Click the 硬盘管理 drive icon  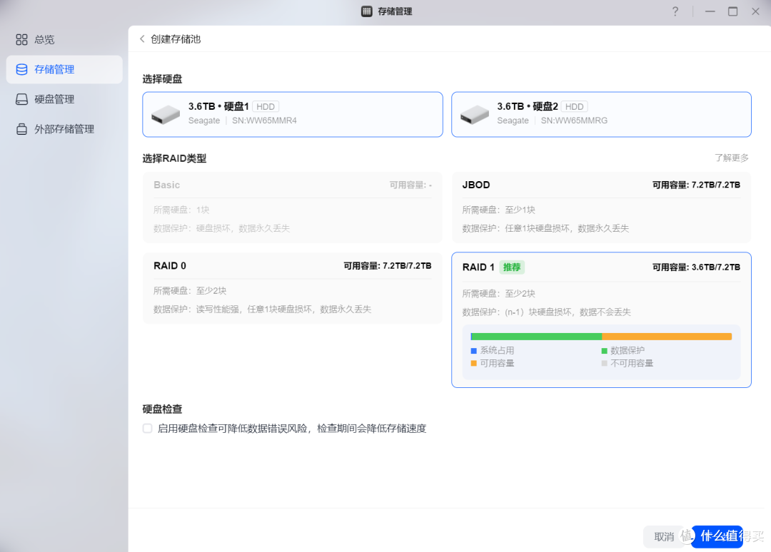click(x=21, y=99)
